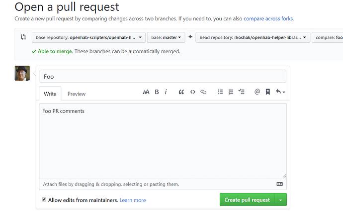
Task: Add a link to the comment
Action: pyautogui.click(x=203, y=92)
